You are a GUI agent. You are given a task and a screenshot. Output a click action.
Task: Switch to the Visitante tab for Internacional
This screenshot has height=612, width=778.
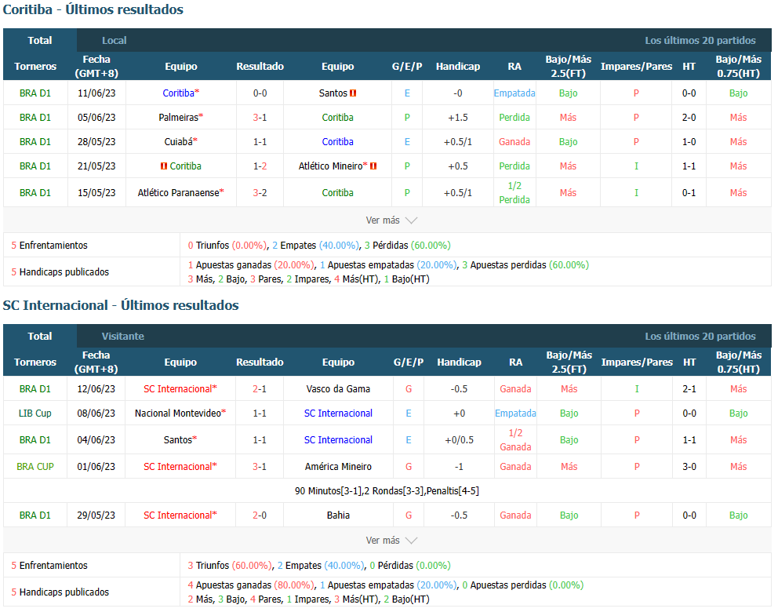pos(122,336)
